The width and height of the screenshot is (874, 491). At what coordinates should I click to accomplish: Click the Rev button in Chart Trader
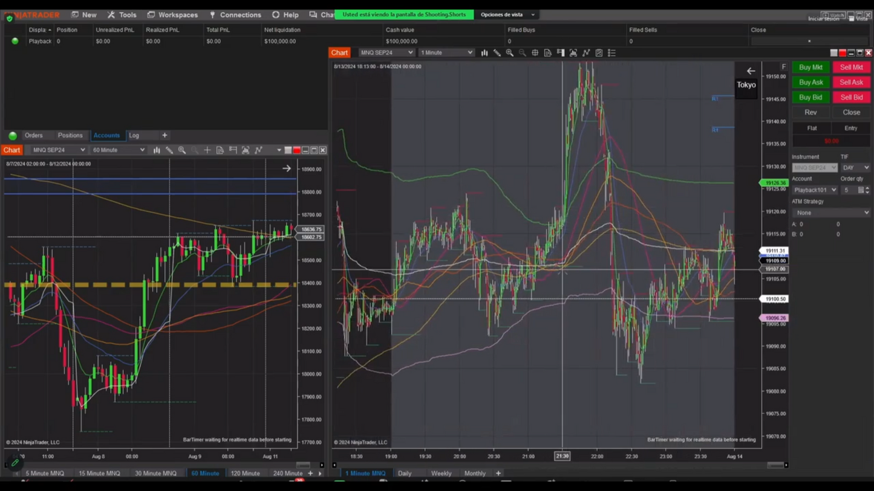[810, 112]
